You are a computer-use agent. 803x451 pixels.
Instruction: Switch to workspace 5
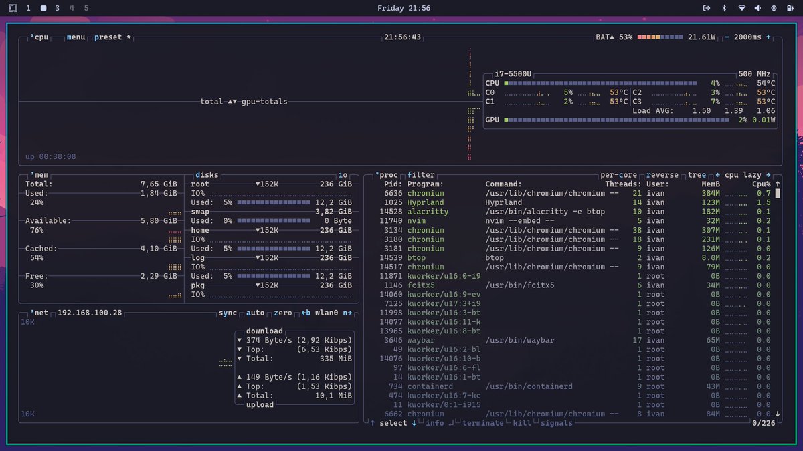86,8
